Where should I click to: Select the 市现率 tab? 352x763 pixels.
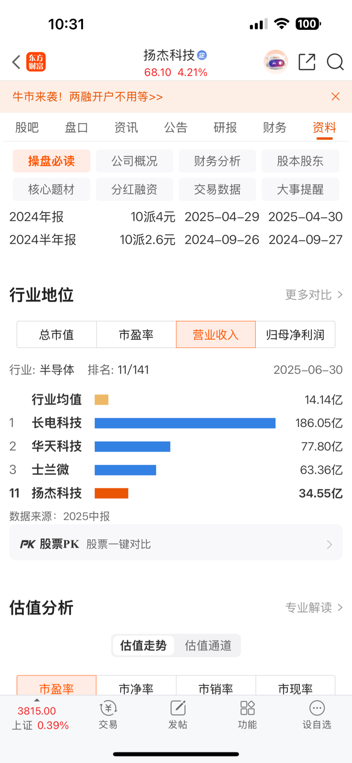click(x=295, y=686)
